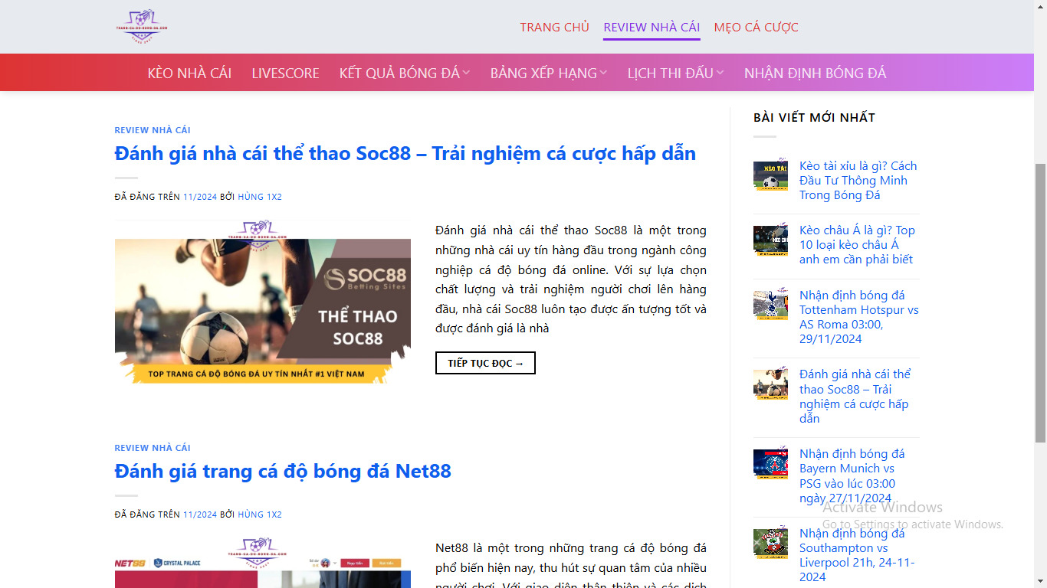Open sidebar post 'Kèo tài xỉu là gì?'
1047x588 pixels.
pos(858,181)
